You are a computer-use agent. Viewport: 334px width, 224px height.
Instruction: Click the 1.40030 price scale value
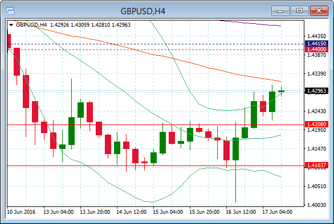pyautogui.click(x=316, y=205)
